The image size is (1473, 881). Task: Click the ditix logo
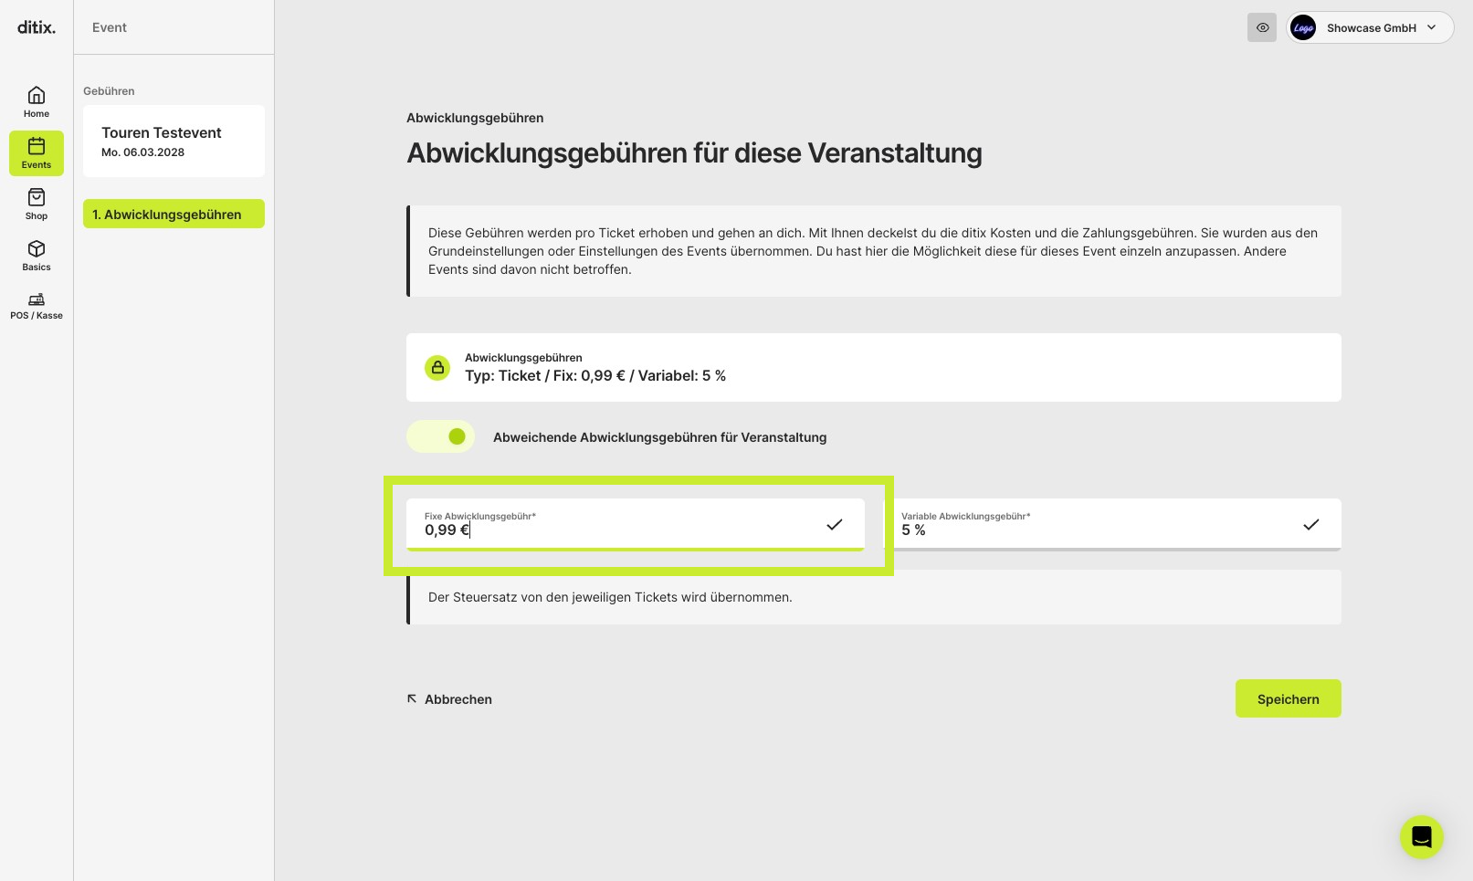coord(37,27)
